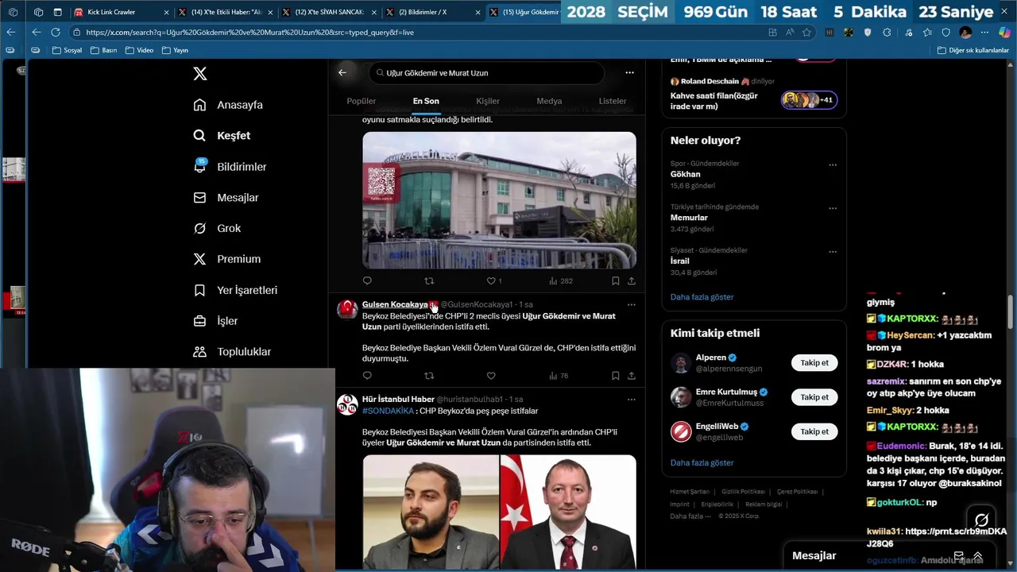Click the back arrow beside the search box
Viewport: 1017px width, 572px height.
point(342,72)
